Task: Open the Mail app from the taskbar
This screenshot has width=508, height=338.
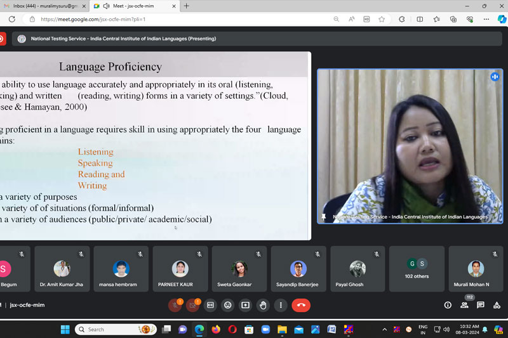Action: 298,329
